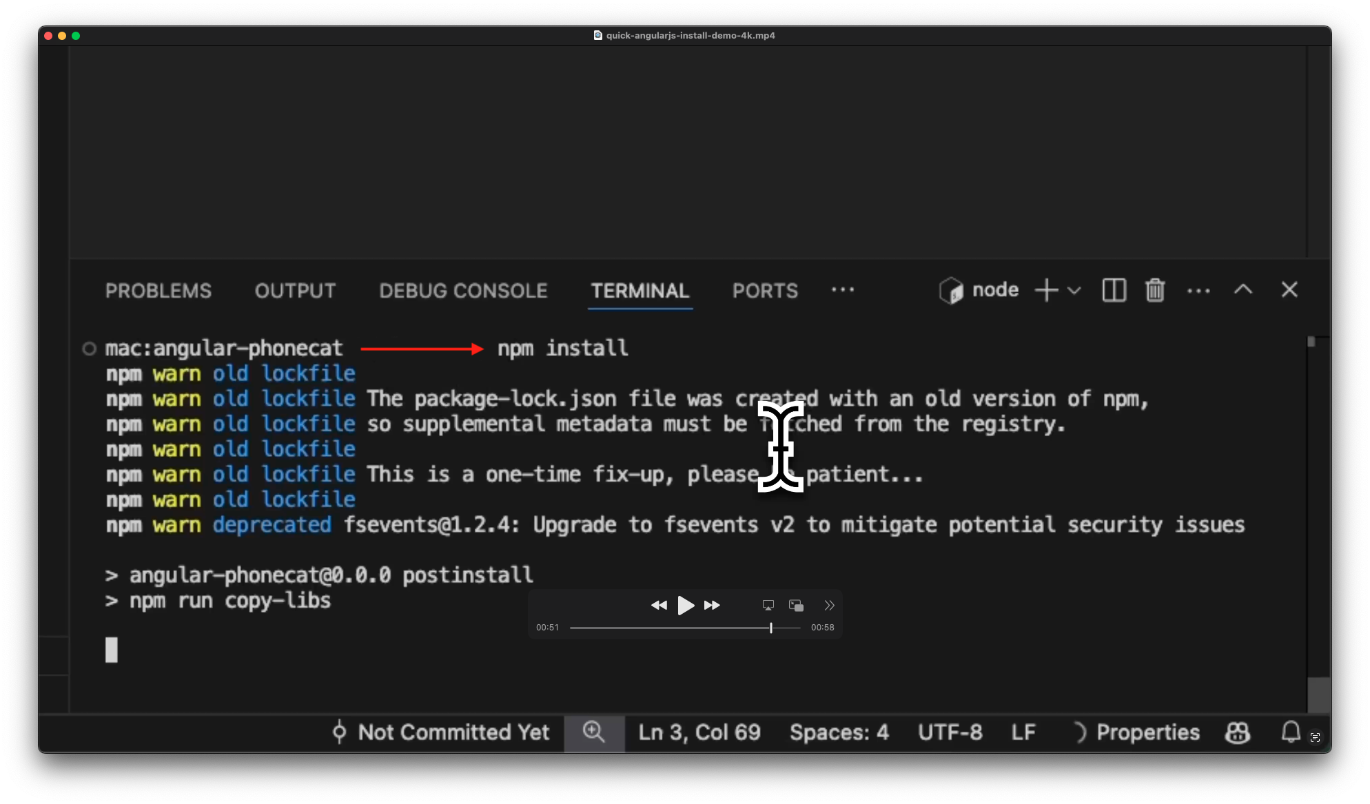Click the Copilot status bar icon

click(x=1238, y=732)
